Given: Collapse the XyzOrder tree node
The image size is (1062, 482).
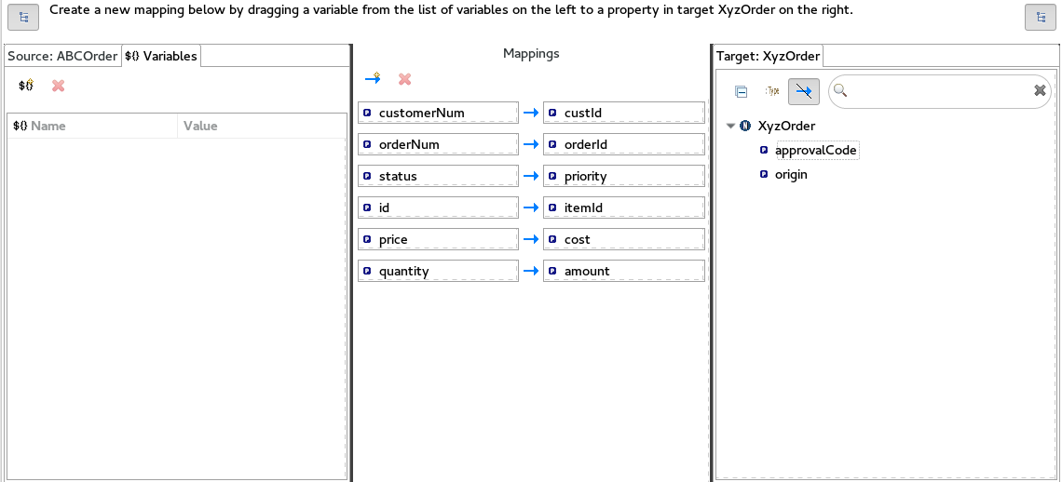Looking at the screenshot, I should click(x=731, y=126).
